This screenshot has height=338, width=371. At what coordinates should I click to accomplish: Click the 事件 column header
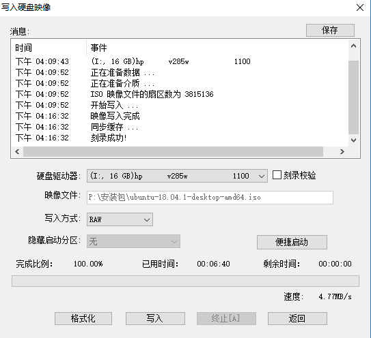point(217,48)
